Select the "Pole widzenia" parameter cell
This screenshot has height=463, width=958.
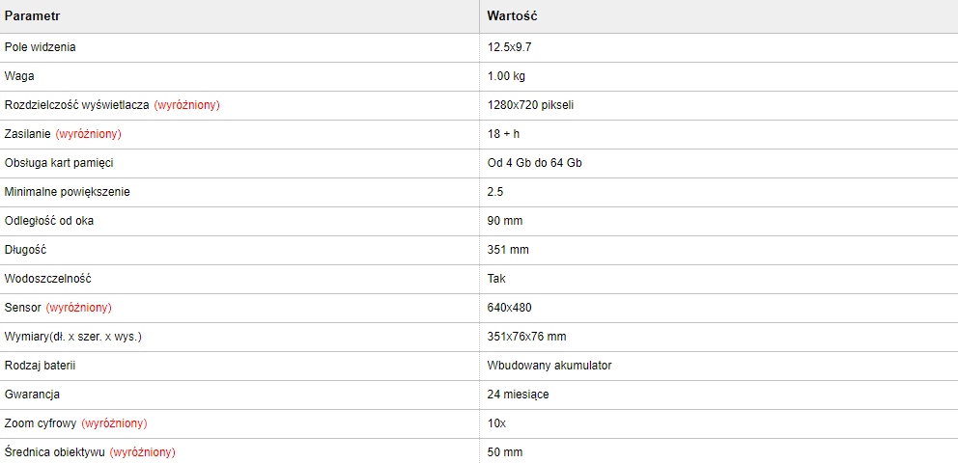click(41, 47)
